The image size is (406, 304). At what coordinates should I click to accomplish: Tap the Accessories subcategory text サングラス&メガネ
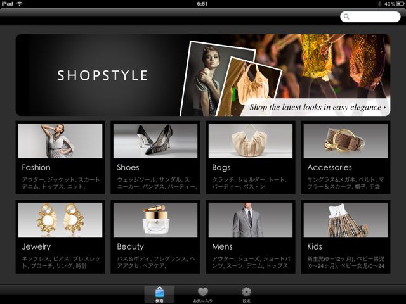(346, 183)
